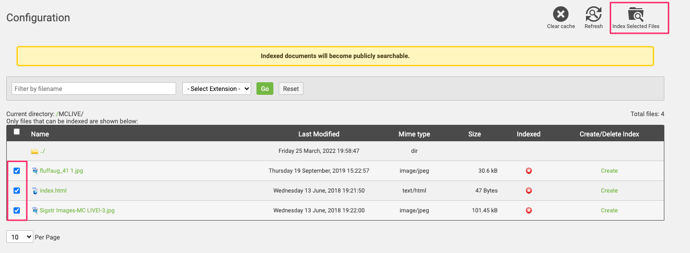Click the file icon beside fluffaug_41 1.jpg
Image resolution: width=690 pixels, height=253 pixels.
[35, 171]
